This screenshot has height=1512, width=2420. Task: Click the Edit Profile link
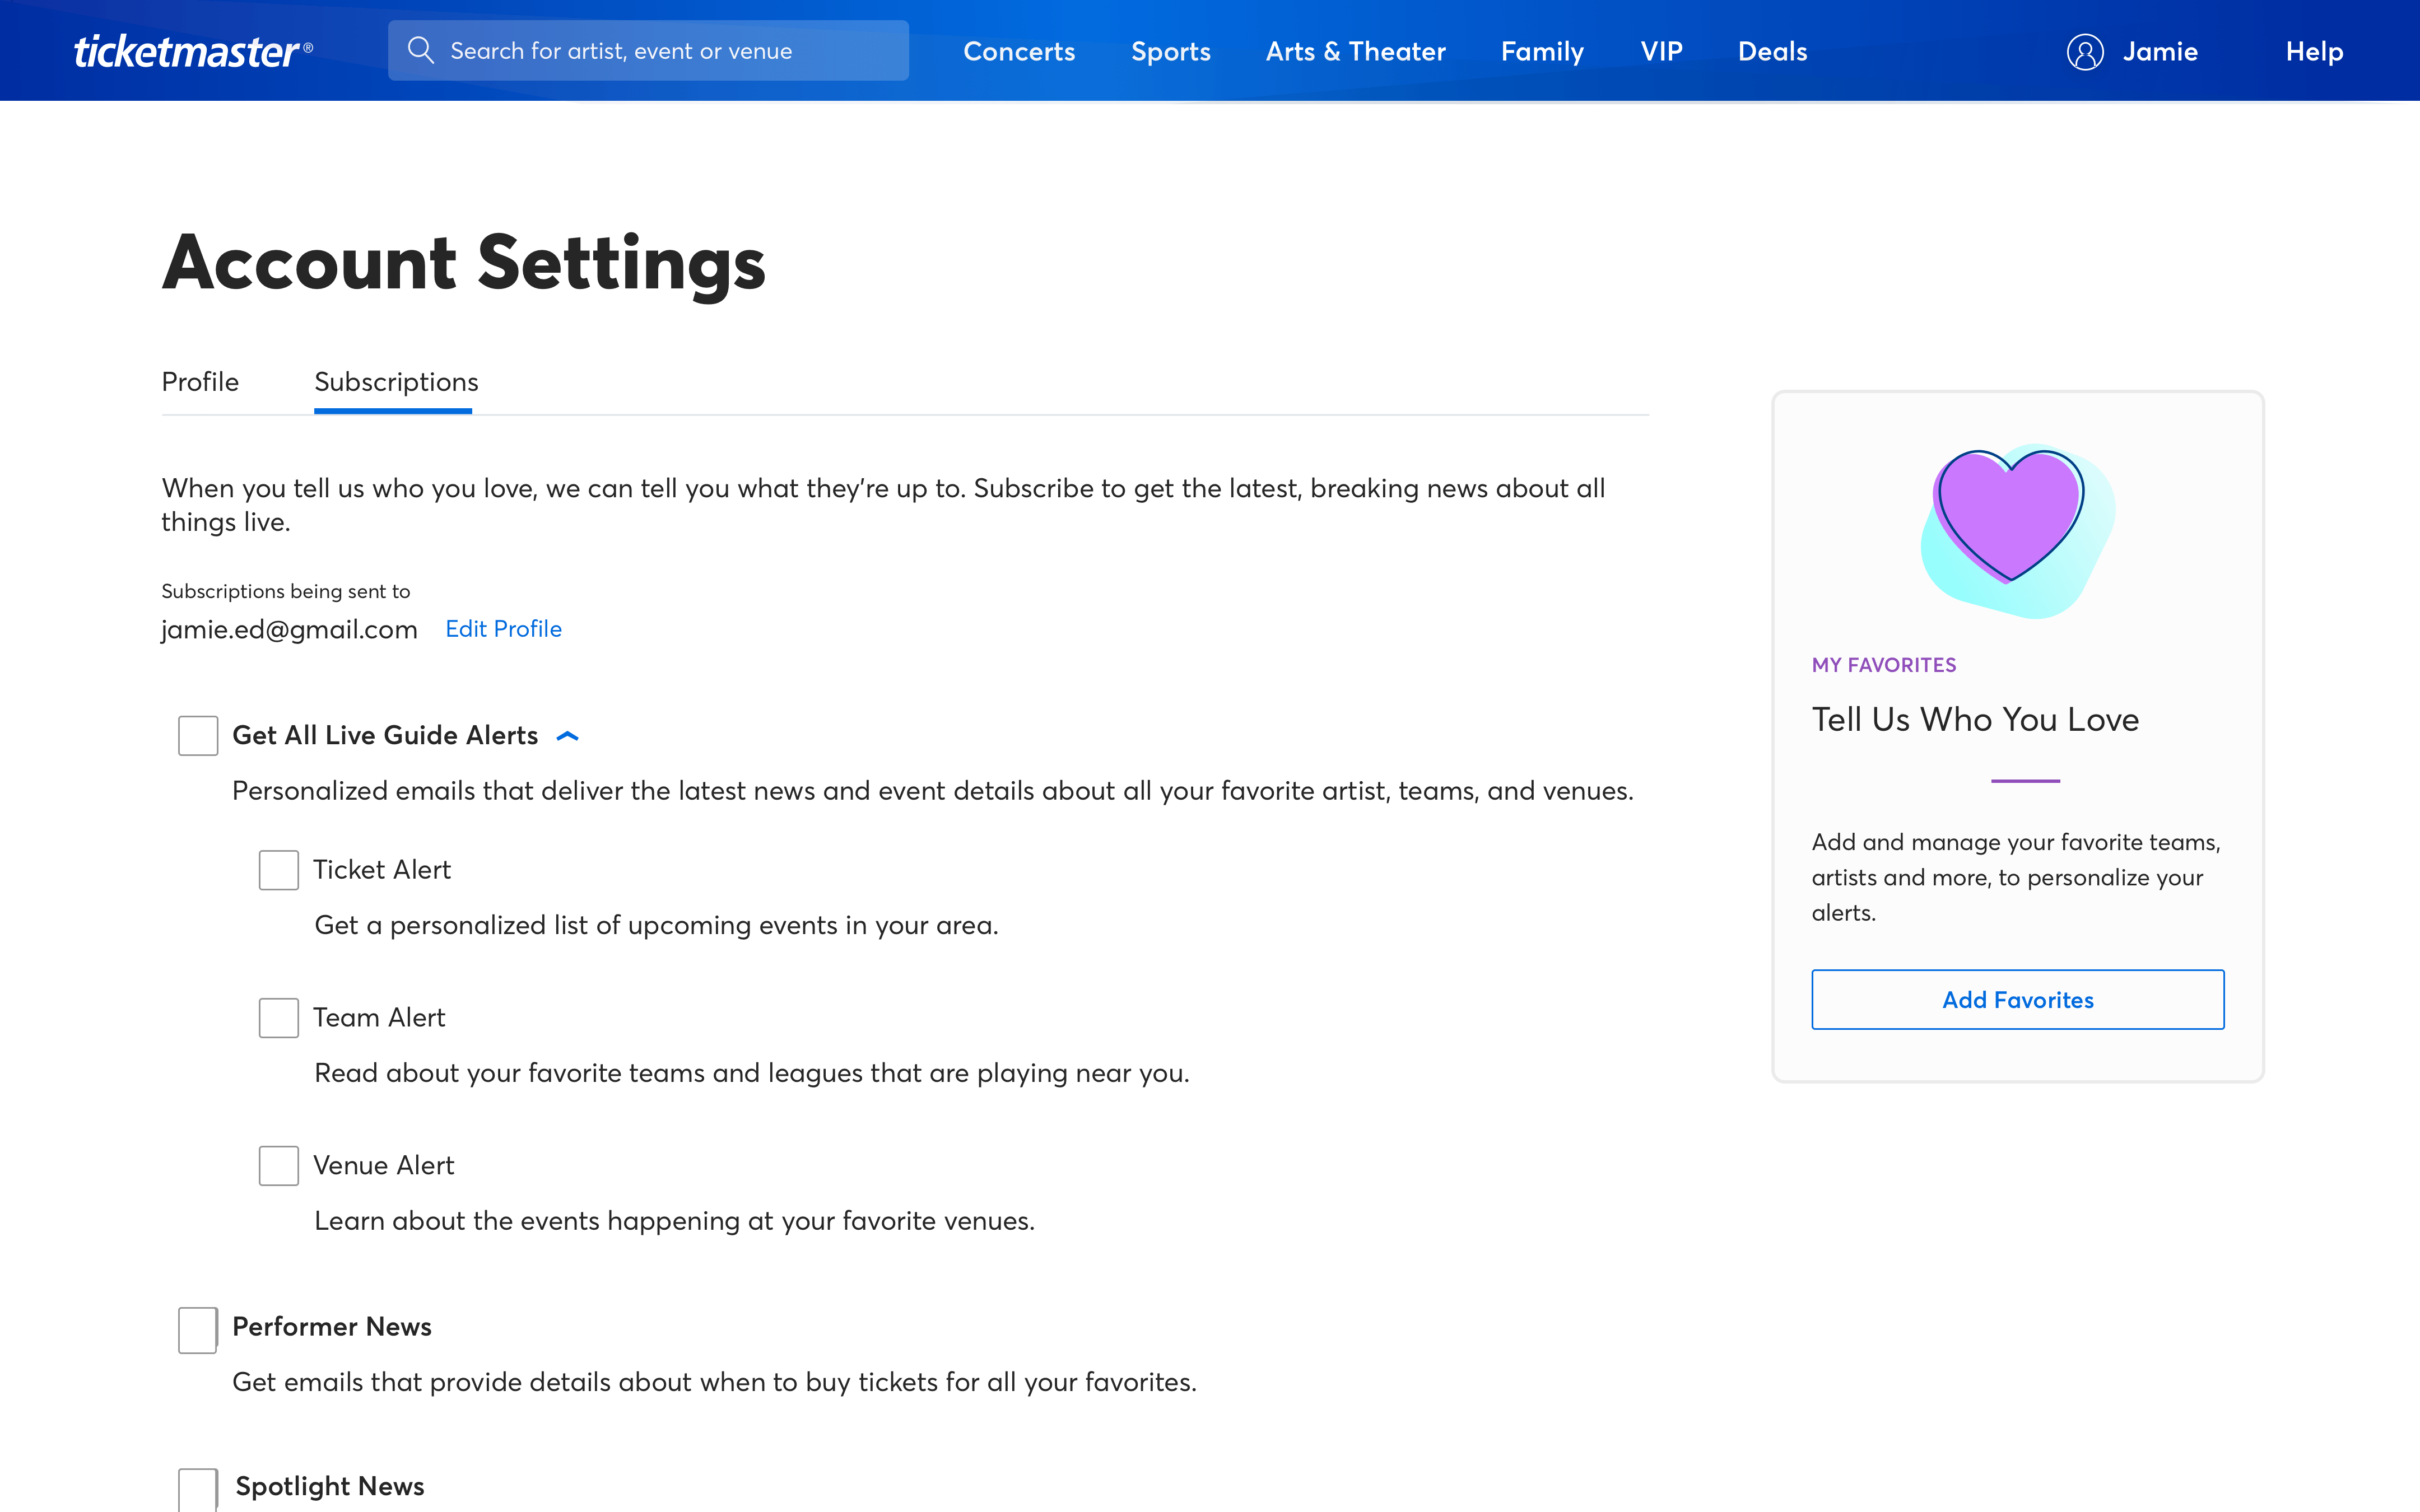[503, 629]
